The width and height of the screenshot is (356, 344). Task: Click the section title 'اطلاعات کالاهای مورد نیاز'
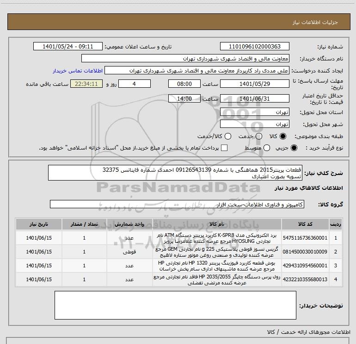pyautogui.click(x=309, y=188)
